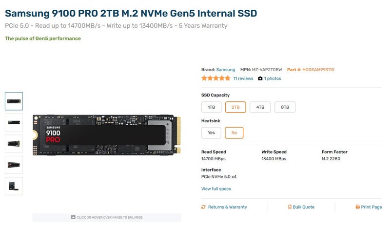This screenshot has width=390, height=229.
Task: Click the camera icon beside photos
Action: (x=260, y=78)
